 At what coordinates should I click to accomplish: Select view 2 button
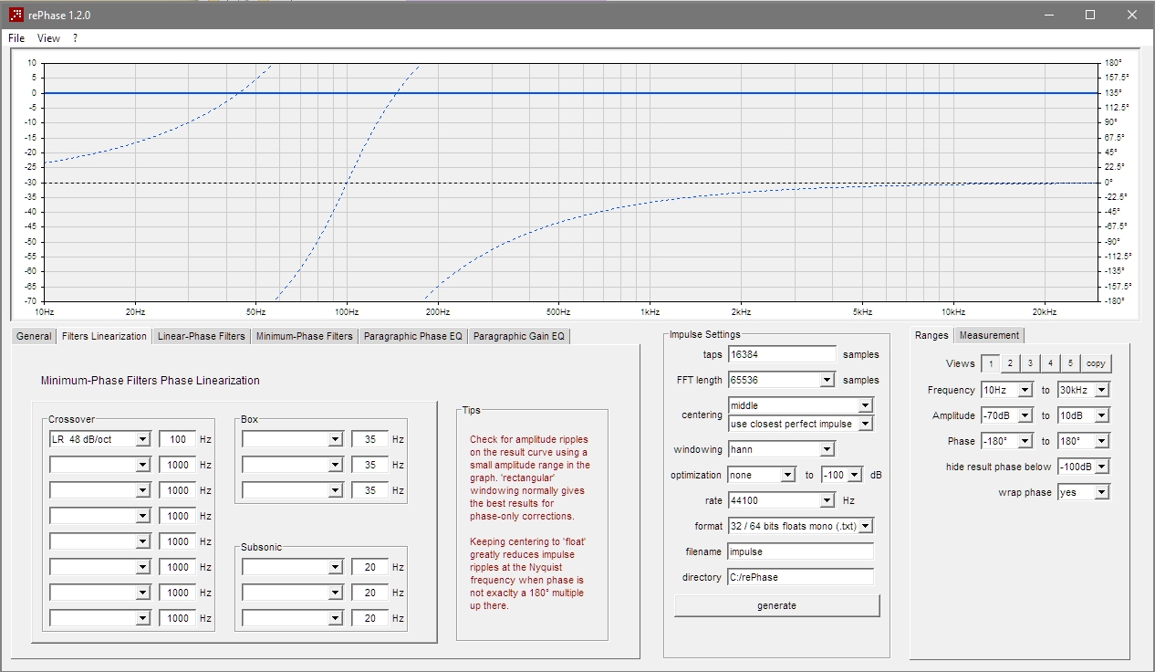[x=1010, y=363]
